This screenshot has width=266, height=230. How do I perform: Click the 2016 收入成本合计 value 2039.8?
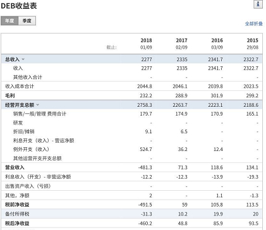pos(215,87)
